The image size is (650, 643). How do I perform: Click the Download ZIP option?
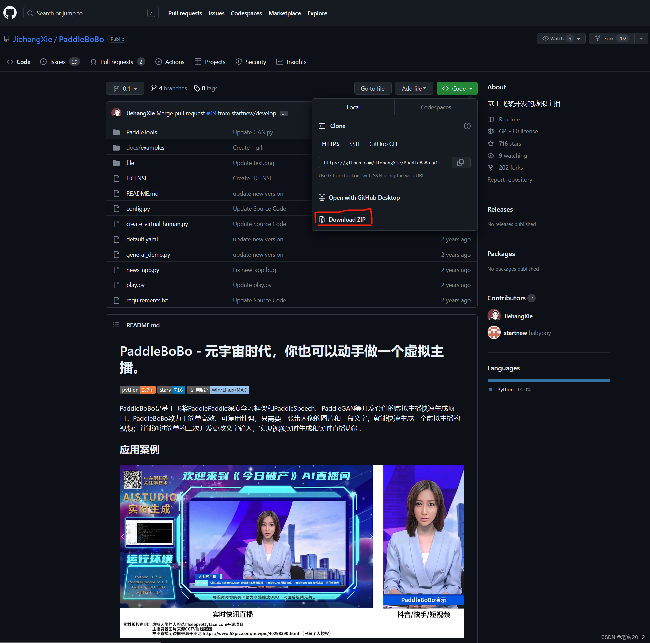pos(347,220)
